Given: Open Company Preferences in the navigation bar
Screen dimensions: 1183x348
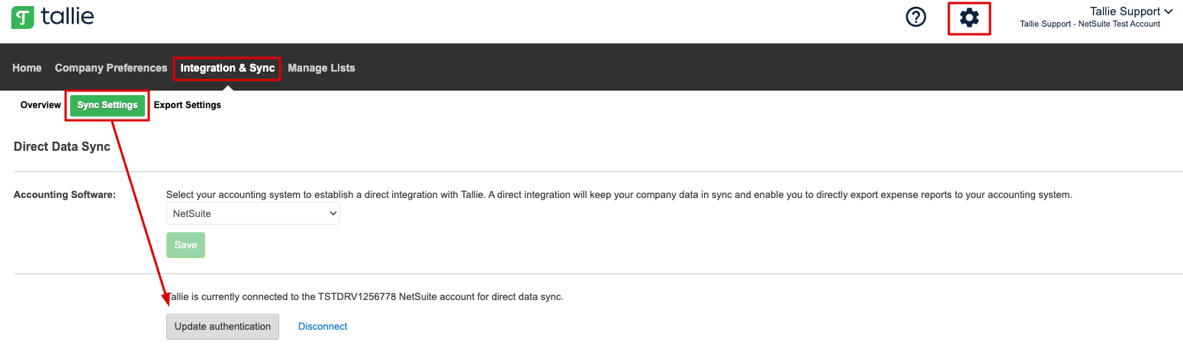Looking at the screenshot, I should coord(111,68).
